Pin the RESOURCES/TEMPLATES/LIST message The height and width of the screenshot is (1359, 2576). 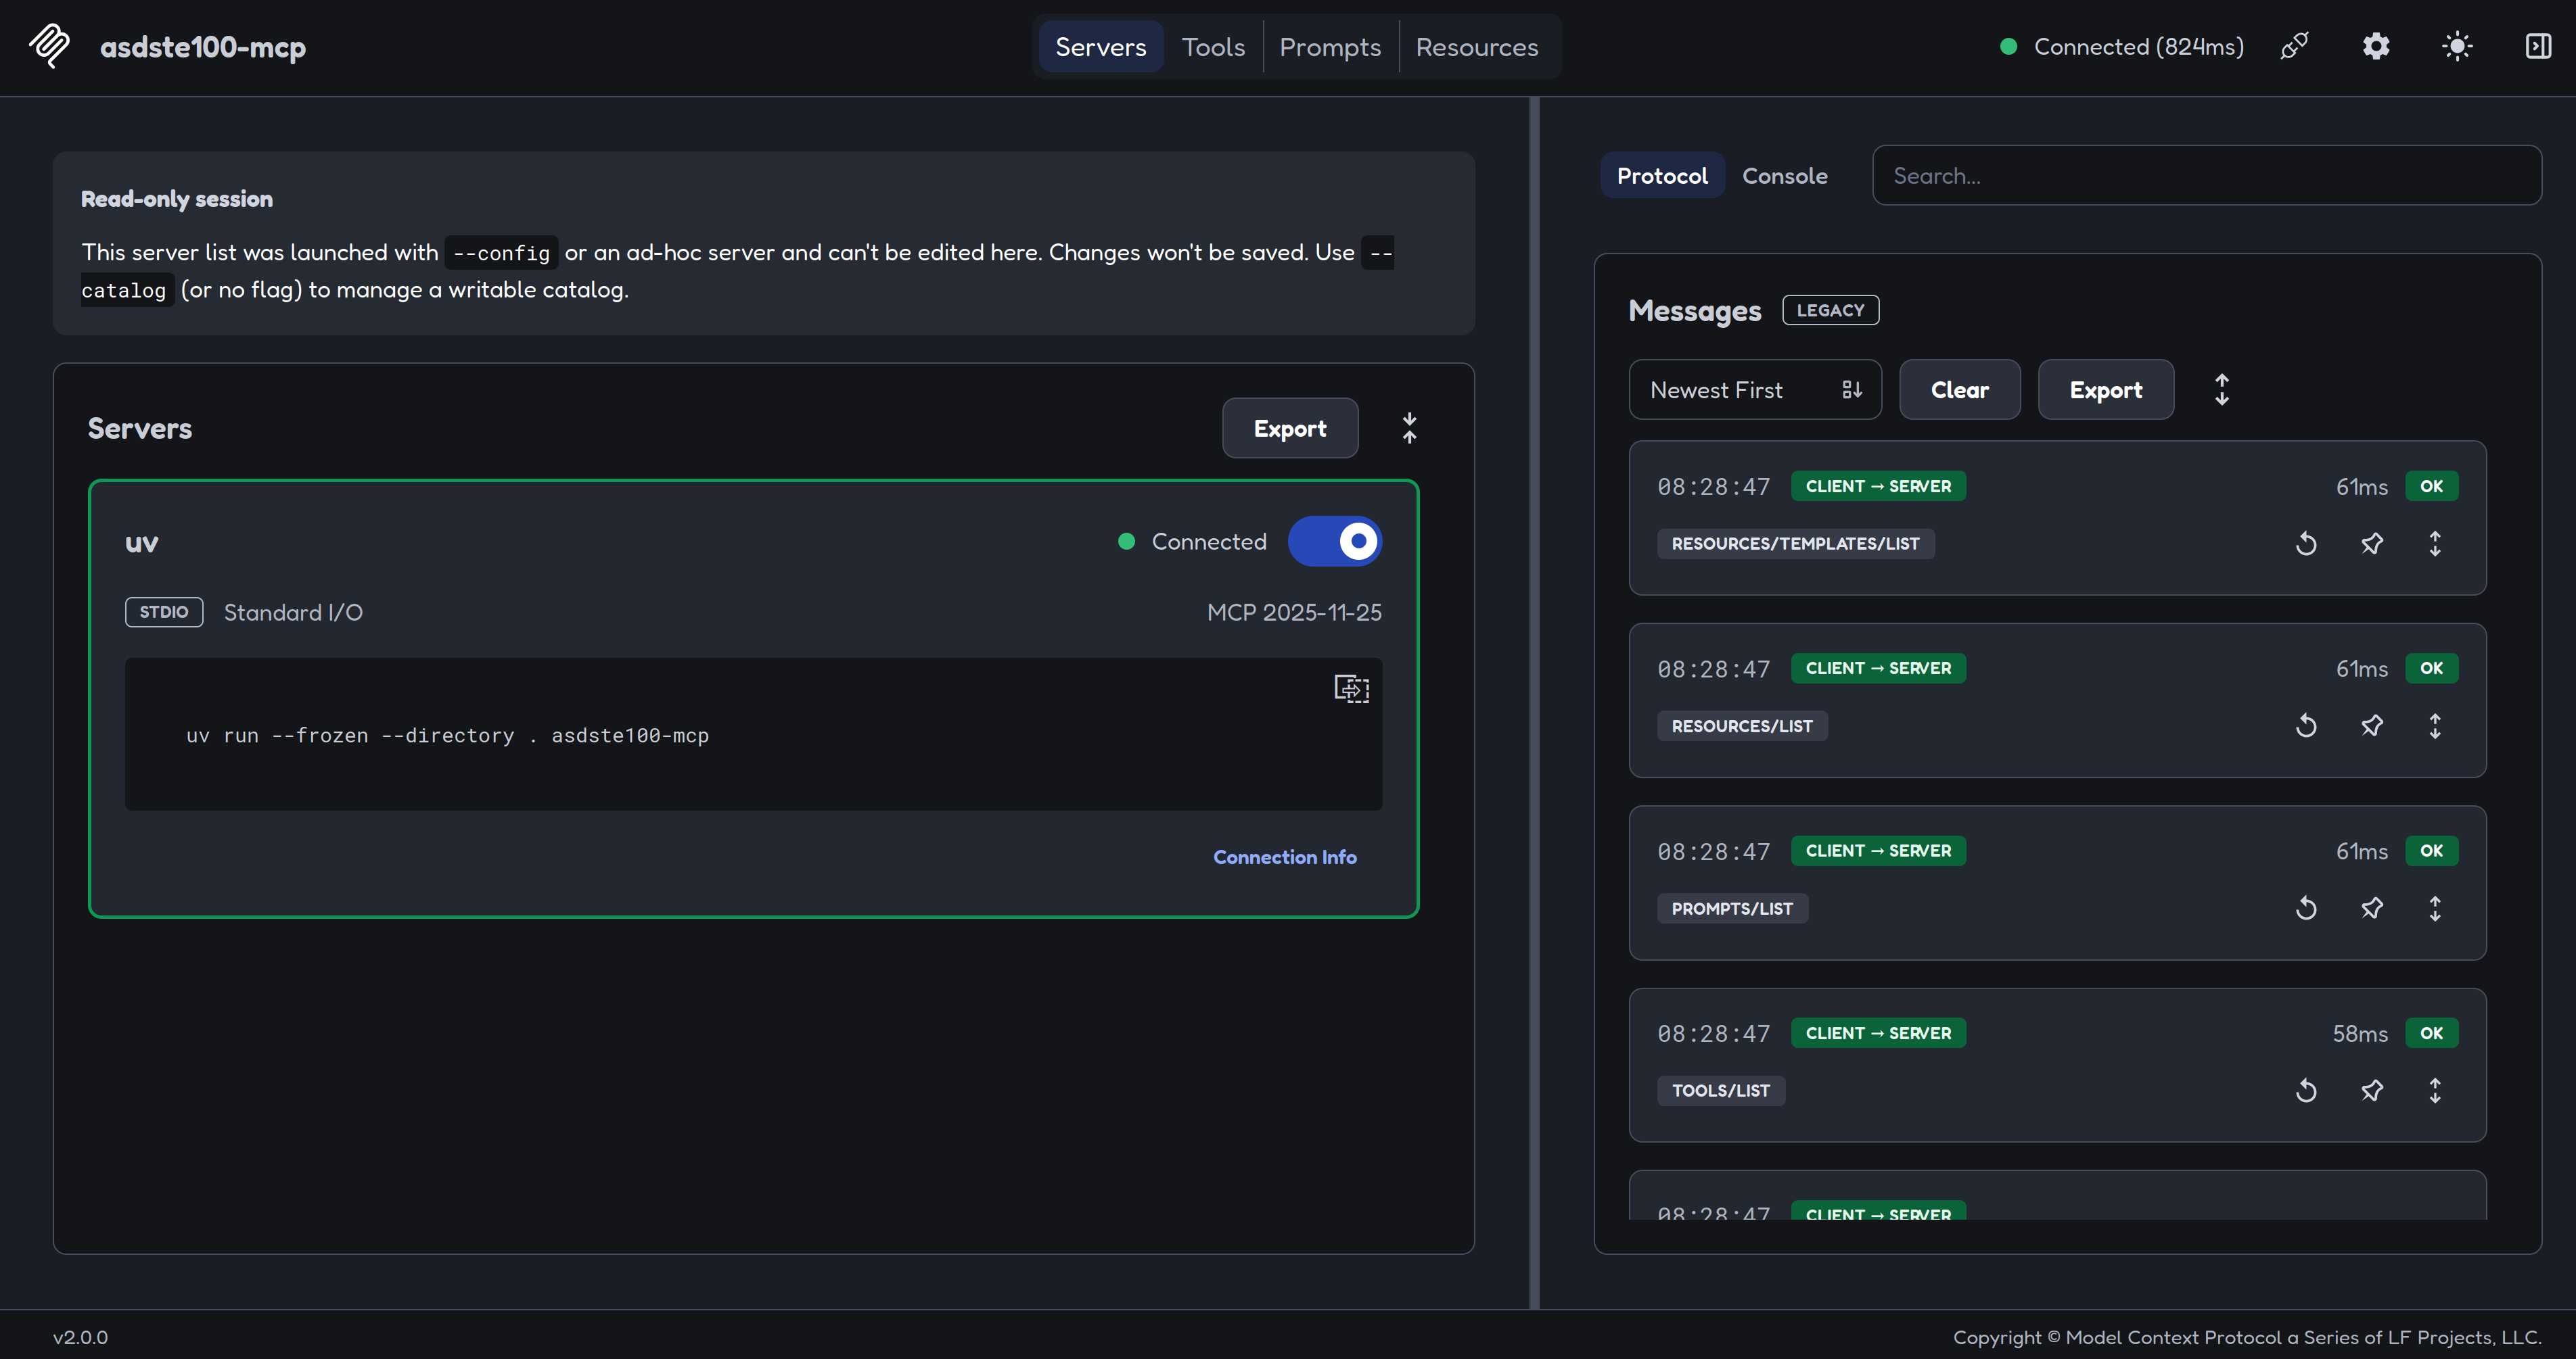tap(2372, 544)
